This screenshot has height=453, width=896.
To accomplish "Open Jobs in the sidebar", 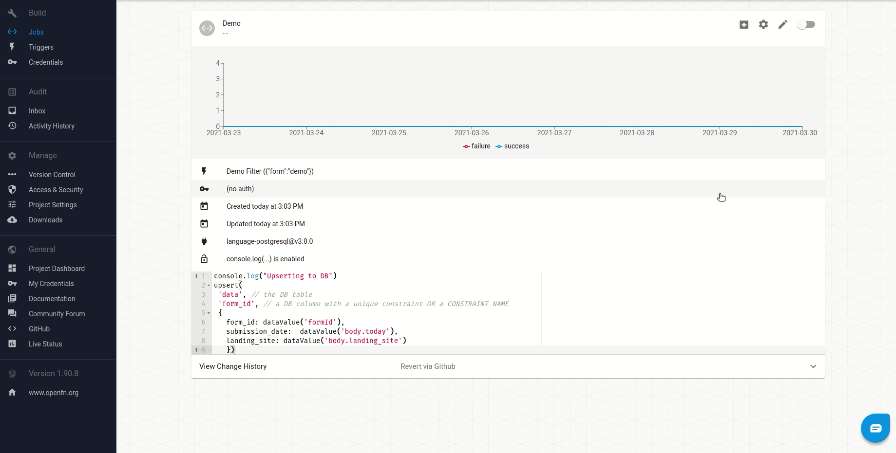I will click(36, 32).
